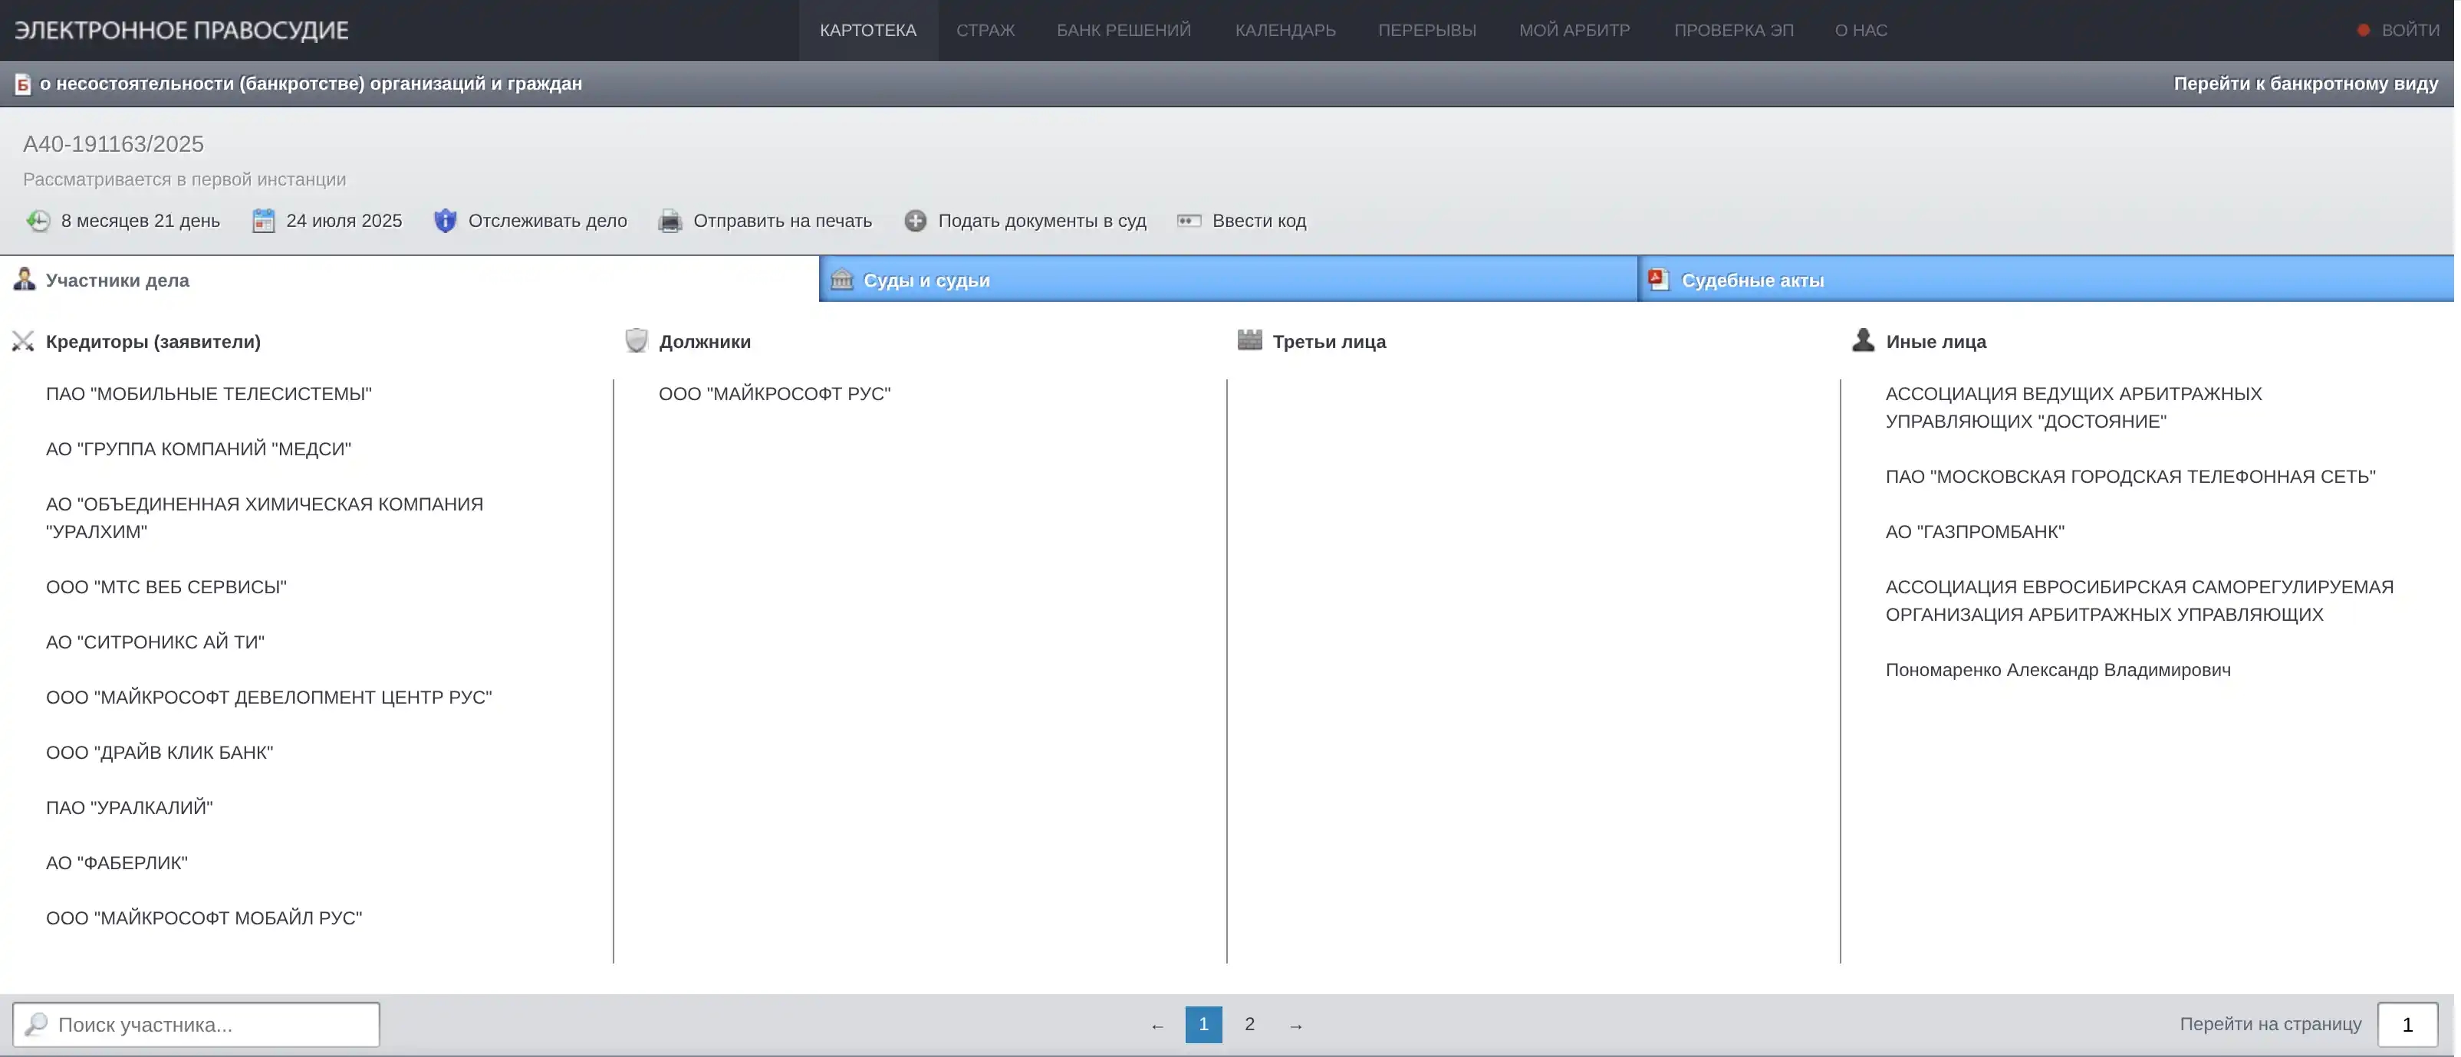2461x1057 pixels.
Task: Go to page 2 of participants
Action: click(x=1249, y=1025)
